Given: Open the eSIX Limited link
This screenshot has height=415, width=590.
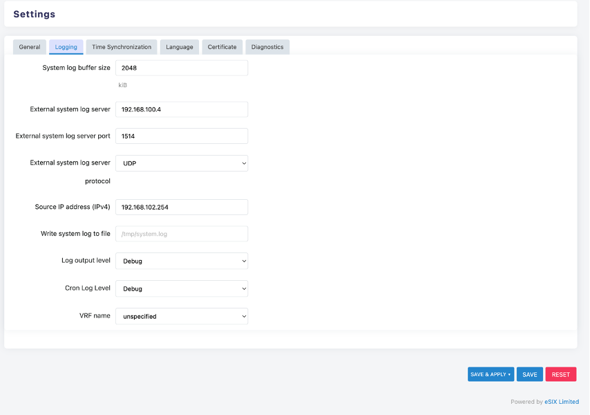Looking at the screenshot, I should point(561,401).
